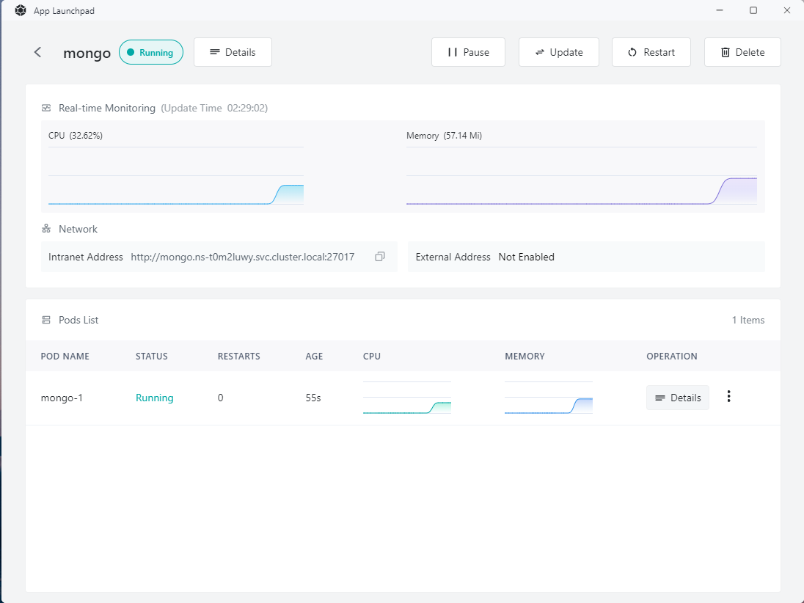Click the 55s pod age value
The image size is (804, 603).
[x=313, y=398]
